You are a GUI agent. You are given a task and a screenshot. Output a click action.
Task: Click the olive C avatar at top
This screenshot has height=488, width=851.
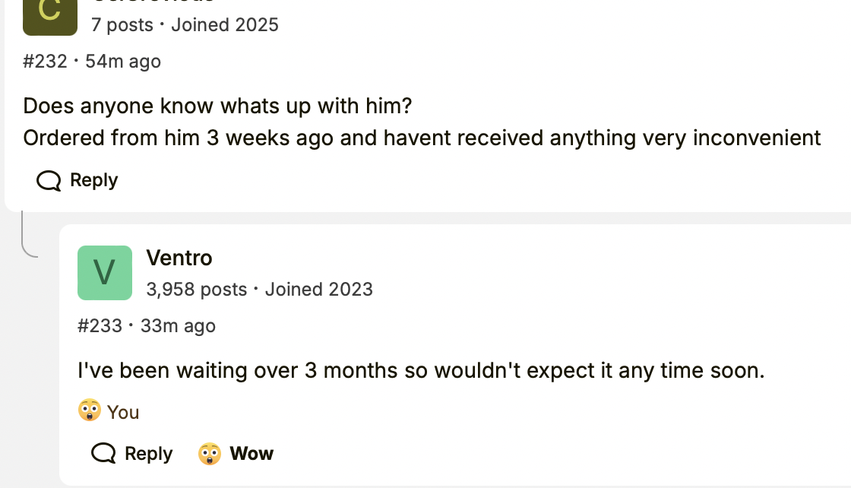[x=50, y=17]
